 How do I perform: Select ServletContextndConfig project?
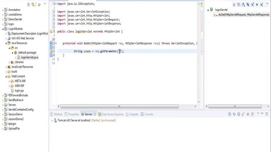[21, 109]
